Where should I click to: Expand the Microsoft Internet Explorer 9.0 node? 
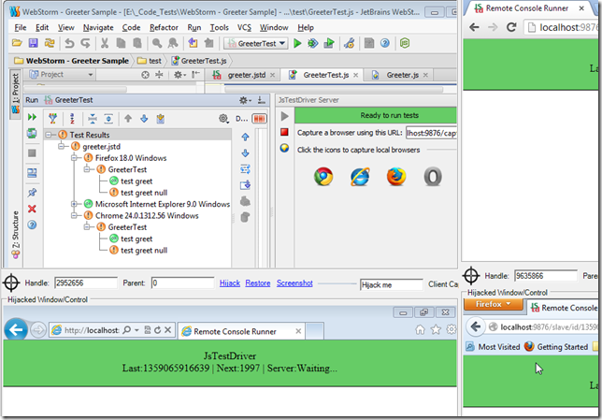click(74, 204)
